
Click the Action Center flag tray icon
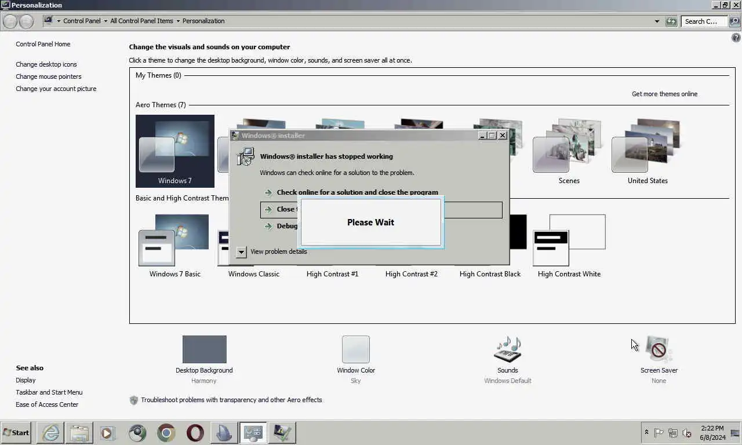659,433
